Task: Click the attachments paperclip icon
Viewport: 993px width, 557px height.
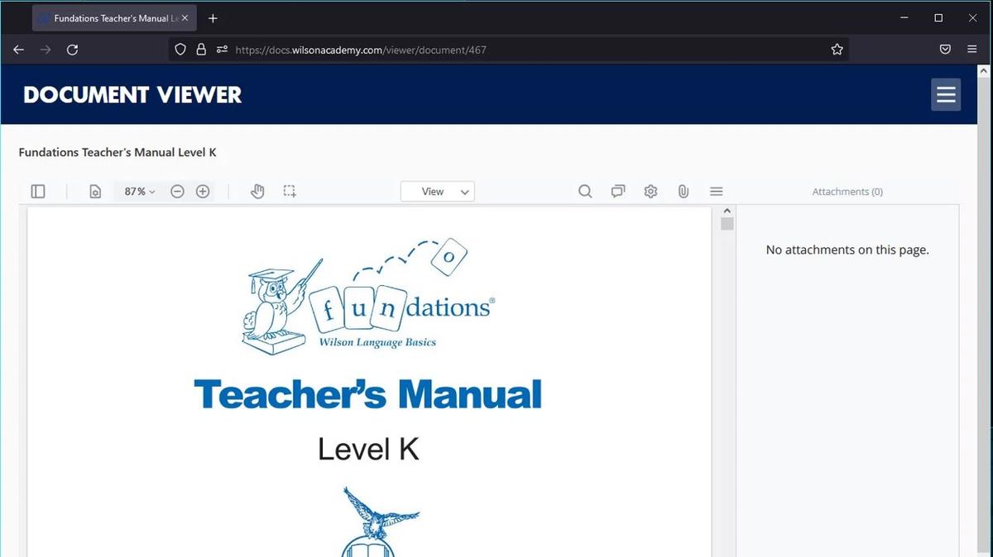Action: 684,191
